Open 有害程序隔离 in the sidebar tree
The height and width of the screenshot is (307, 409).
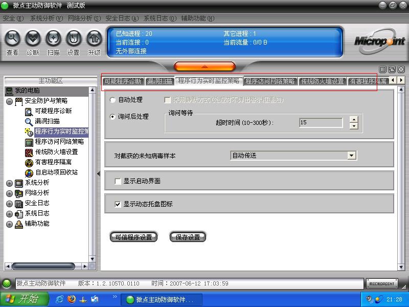53,162
